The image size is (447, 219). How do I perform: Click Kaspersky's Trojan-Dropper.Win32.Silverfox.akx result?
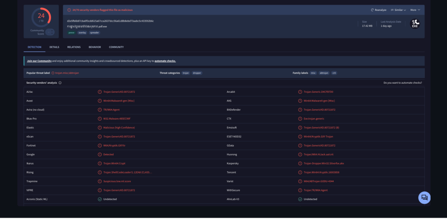tap(324, 163)
